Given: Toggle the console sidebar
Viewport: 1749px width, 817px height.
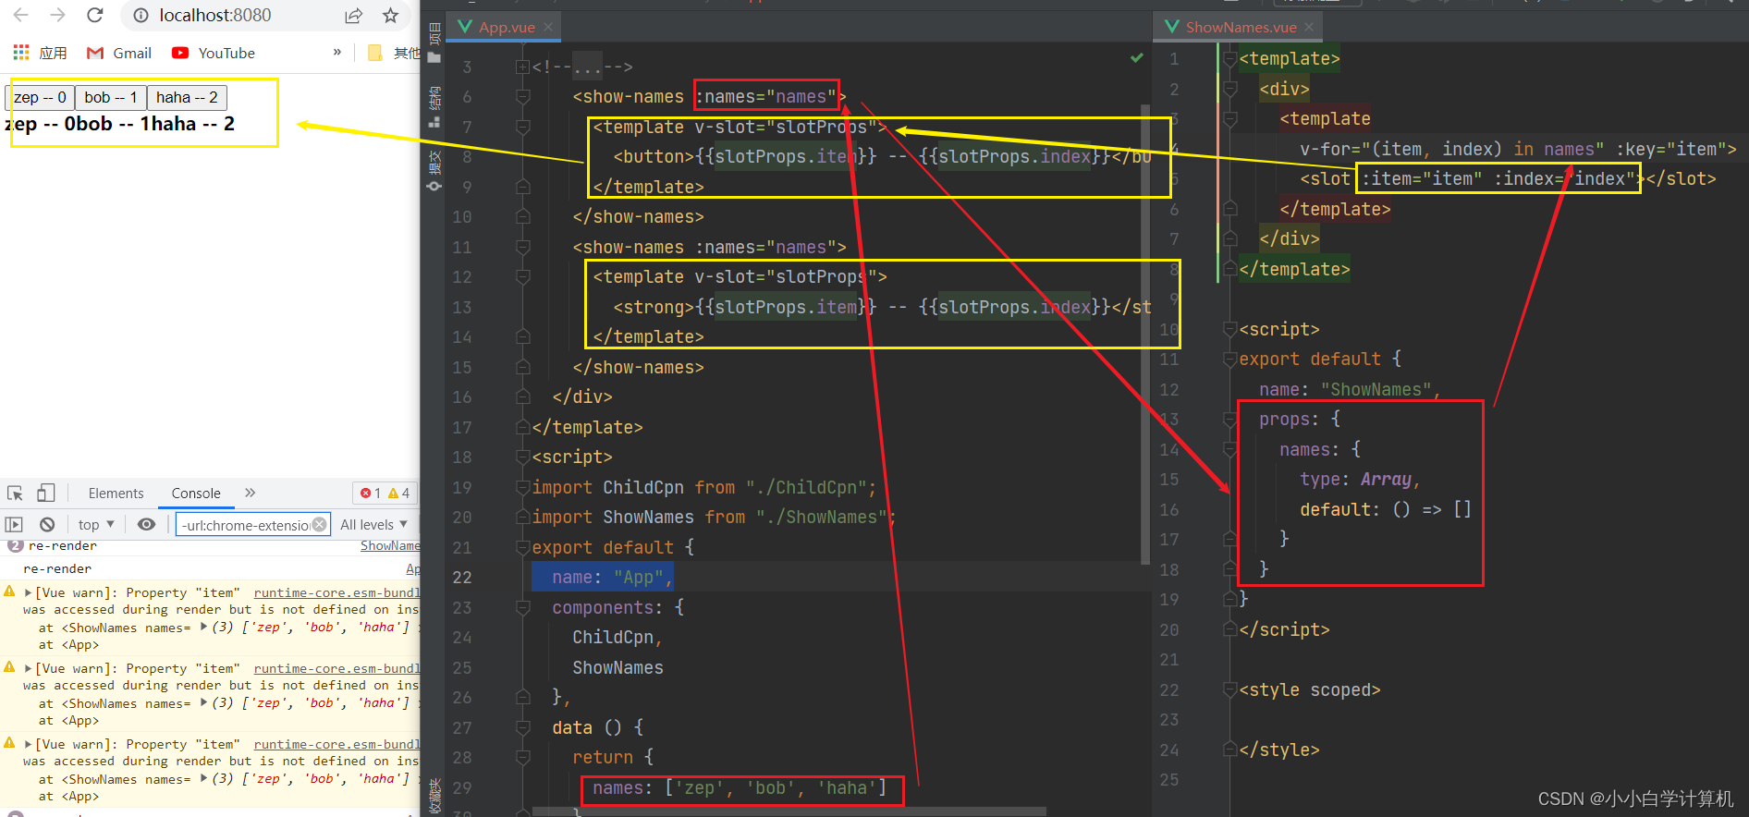Looking at the screenshot, I should pyautogui.click(x=14, y=524).
